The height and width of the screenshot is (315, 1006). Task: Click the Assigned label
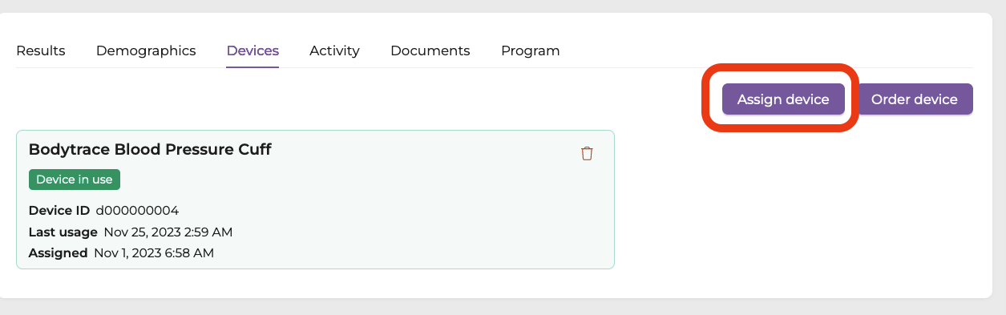coord(58,252)
